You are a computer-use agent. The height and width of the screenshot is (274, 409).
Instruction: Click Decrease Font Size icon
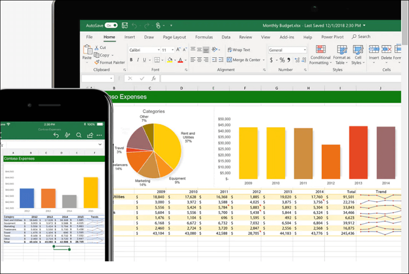(185, 50)
